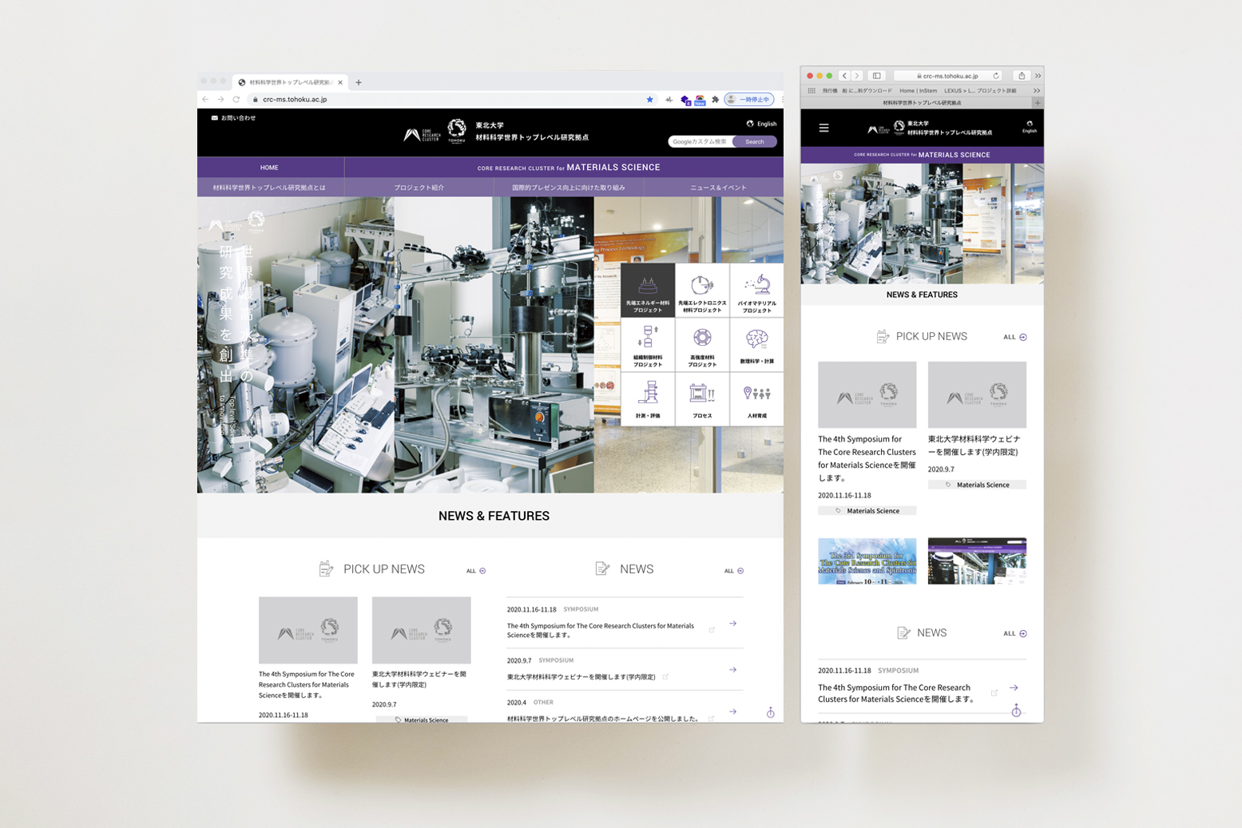1242x828 pixels.
Task: Click the extension icon labeled New
Action: [700, 100]
